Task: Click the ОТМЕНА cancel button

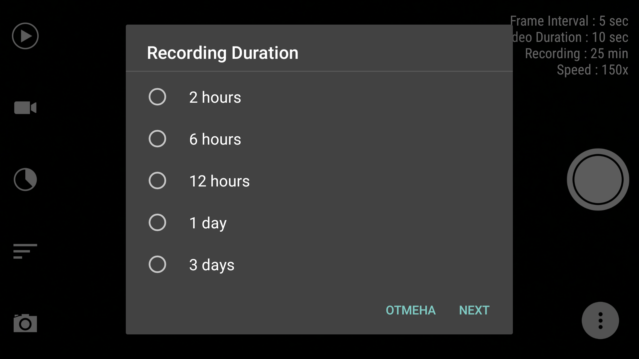Action: [x=411, y=310]
